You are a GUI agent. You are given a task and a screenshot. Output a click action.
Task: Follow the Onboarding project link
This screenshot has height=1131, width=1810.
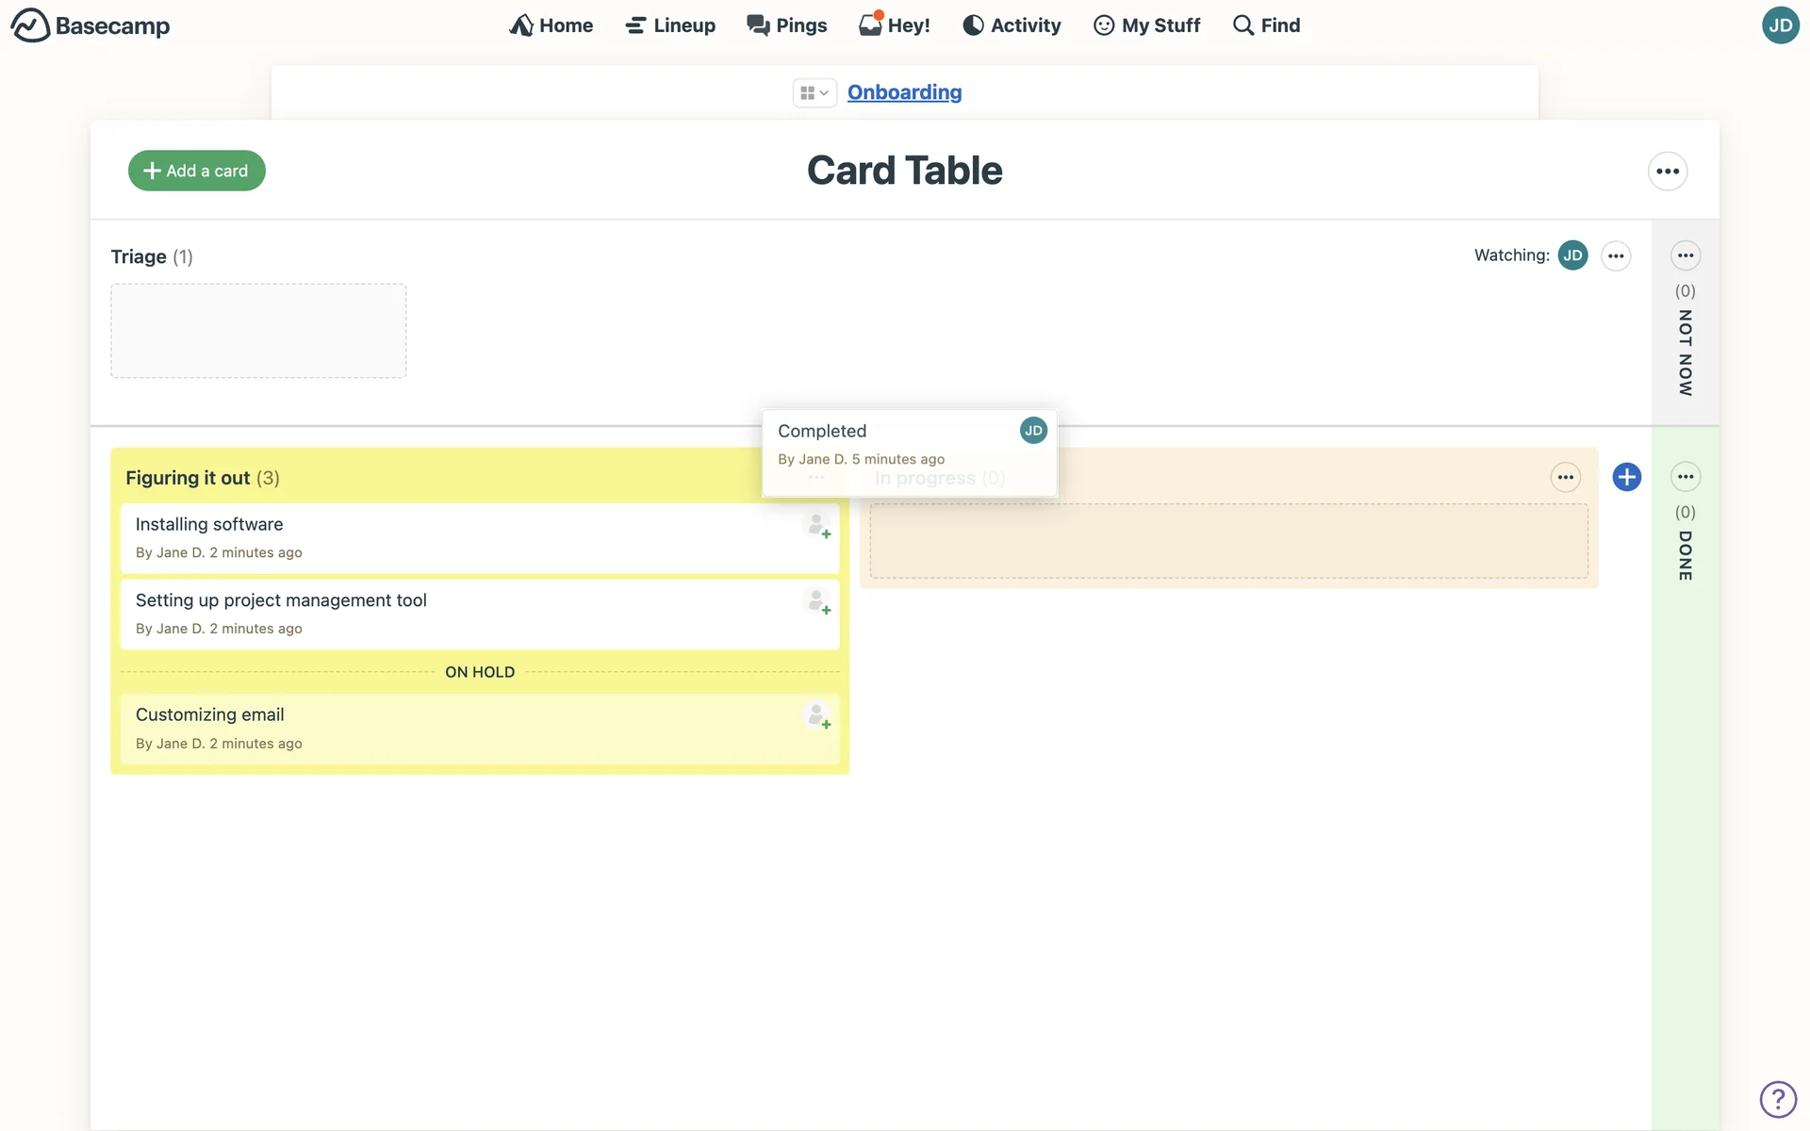(904, 92)
